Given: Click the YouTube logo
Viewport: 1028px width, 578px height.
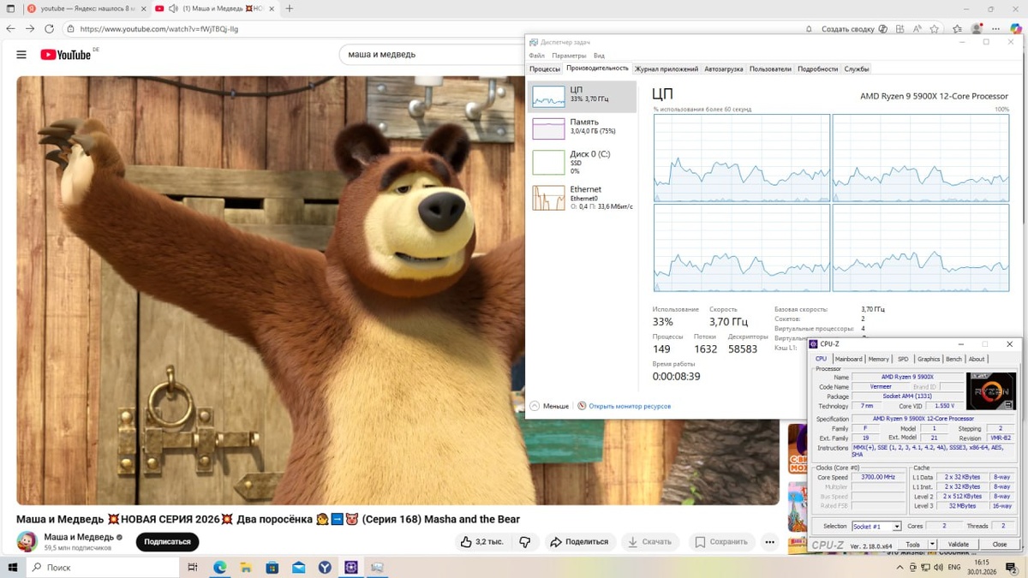Looking at the screenshot, I should coord(65,55).
